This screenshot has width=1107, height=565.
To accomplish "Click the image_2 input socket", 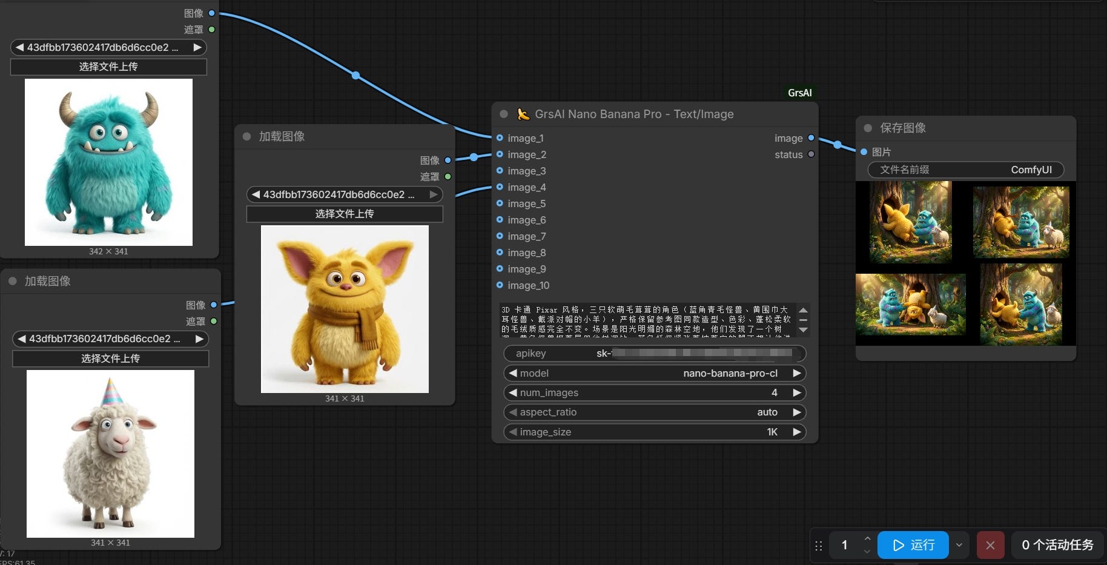I will coord(500,154).
